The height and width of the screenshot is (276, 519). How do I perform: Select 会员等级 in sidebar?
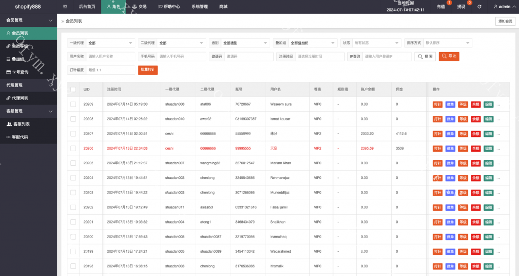[x=28, y=46]
